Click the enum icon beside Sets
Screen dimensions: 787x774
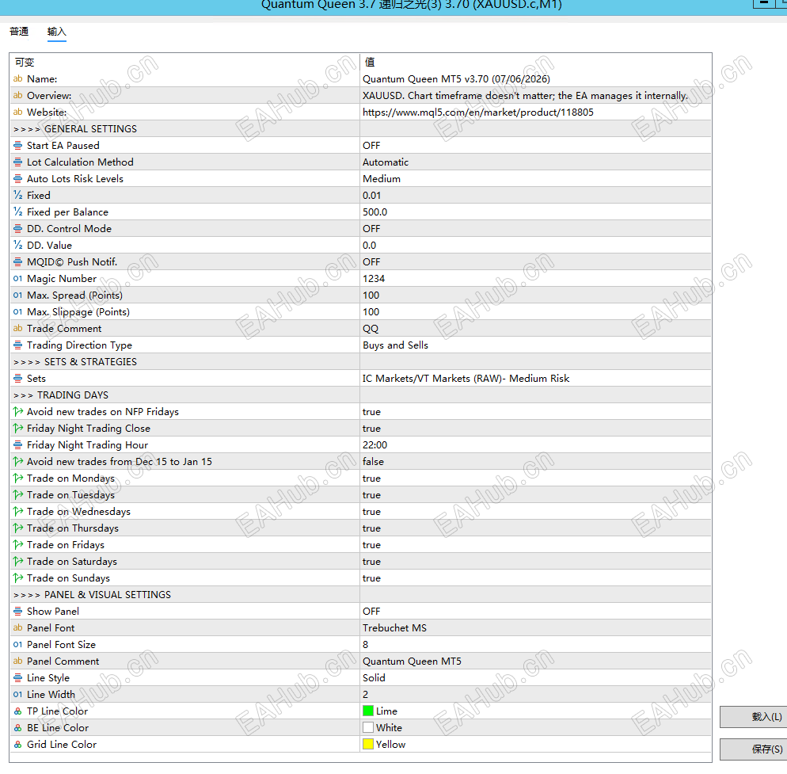click(x=17, y=378)
